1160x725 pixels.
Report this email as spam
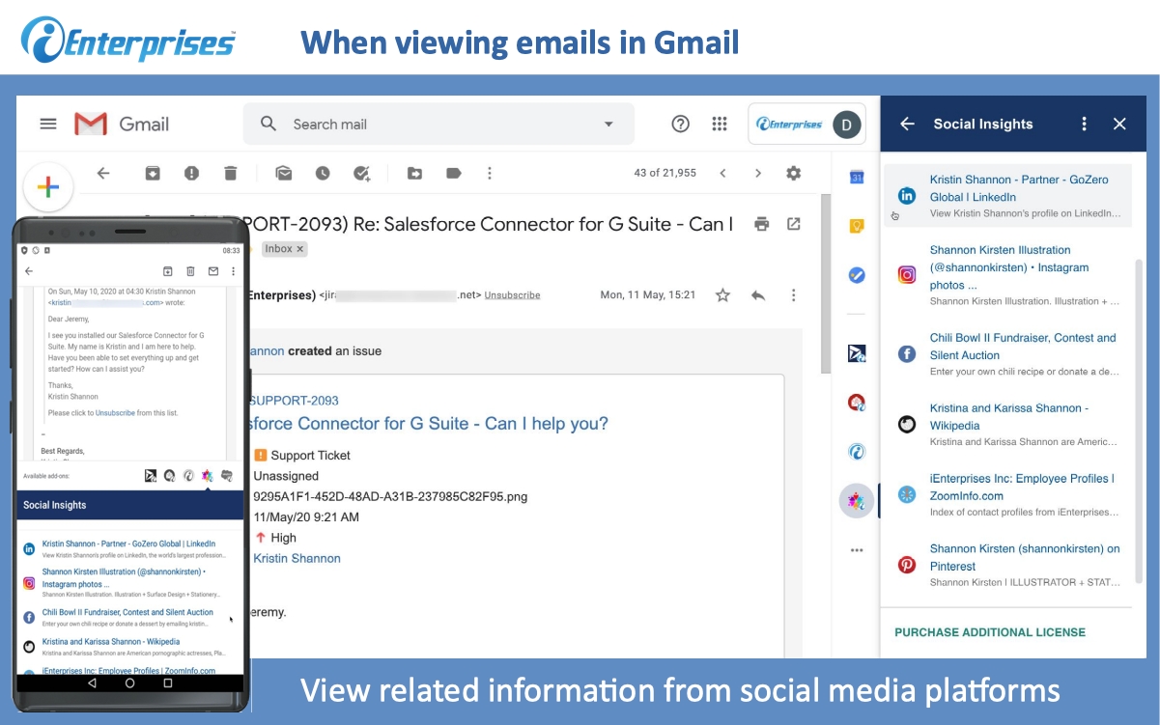tap(191, 173)
